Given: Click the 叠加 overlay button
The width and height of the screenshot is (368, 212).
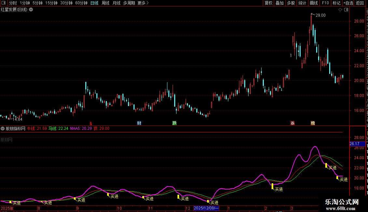Looking at the screenshot, I should tap(279, 3).
